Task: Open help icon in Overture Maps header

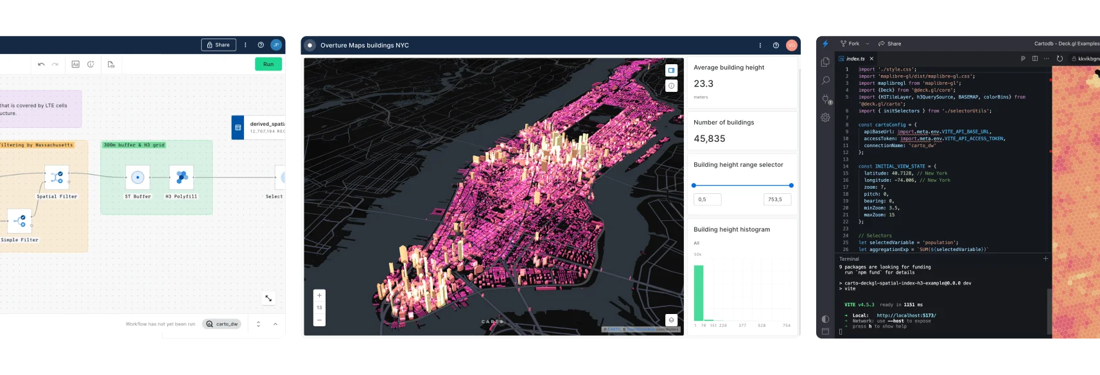Action: tap(776, 46)
